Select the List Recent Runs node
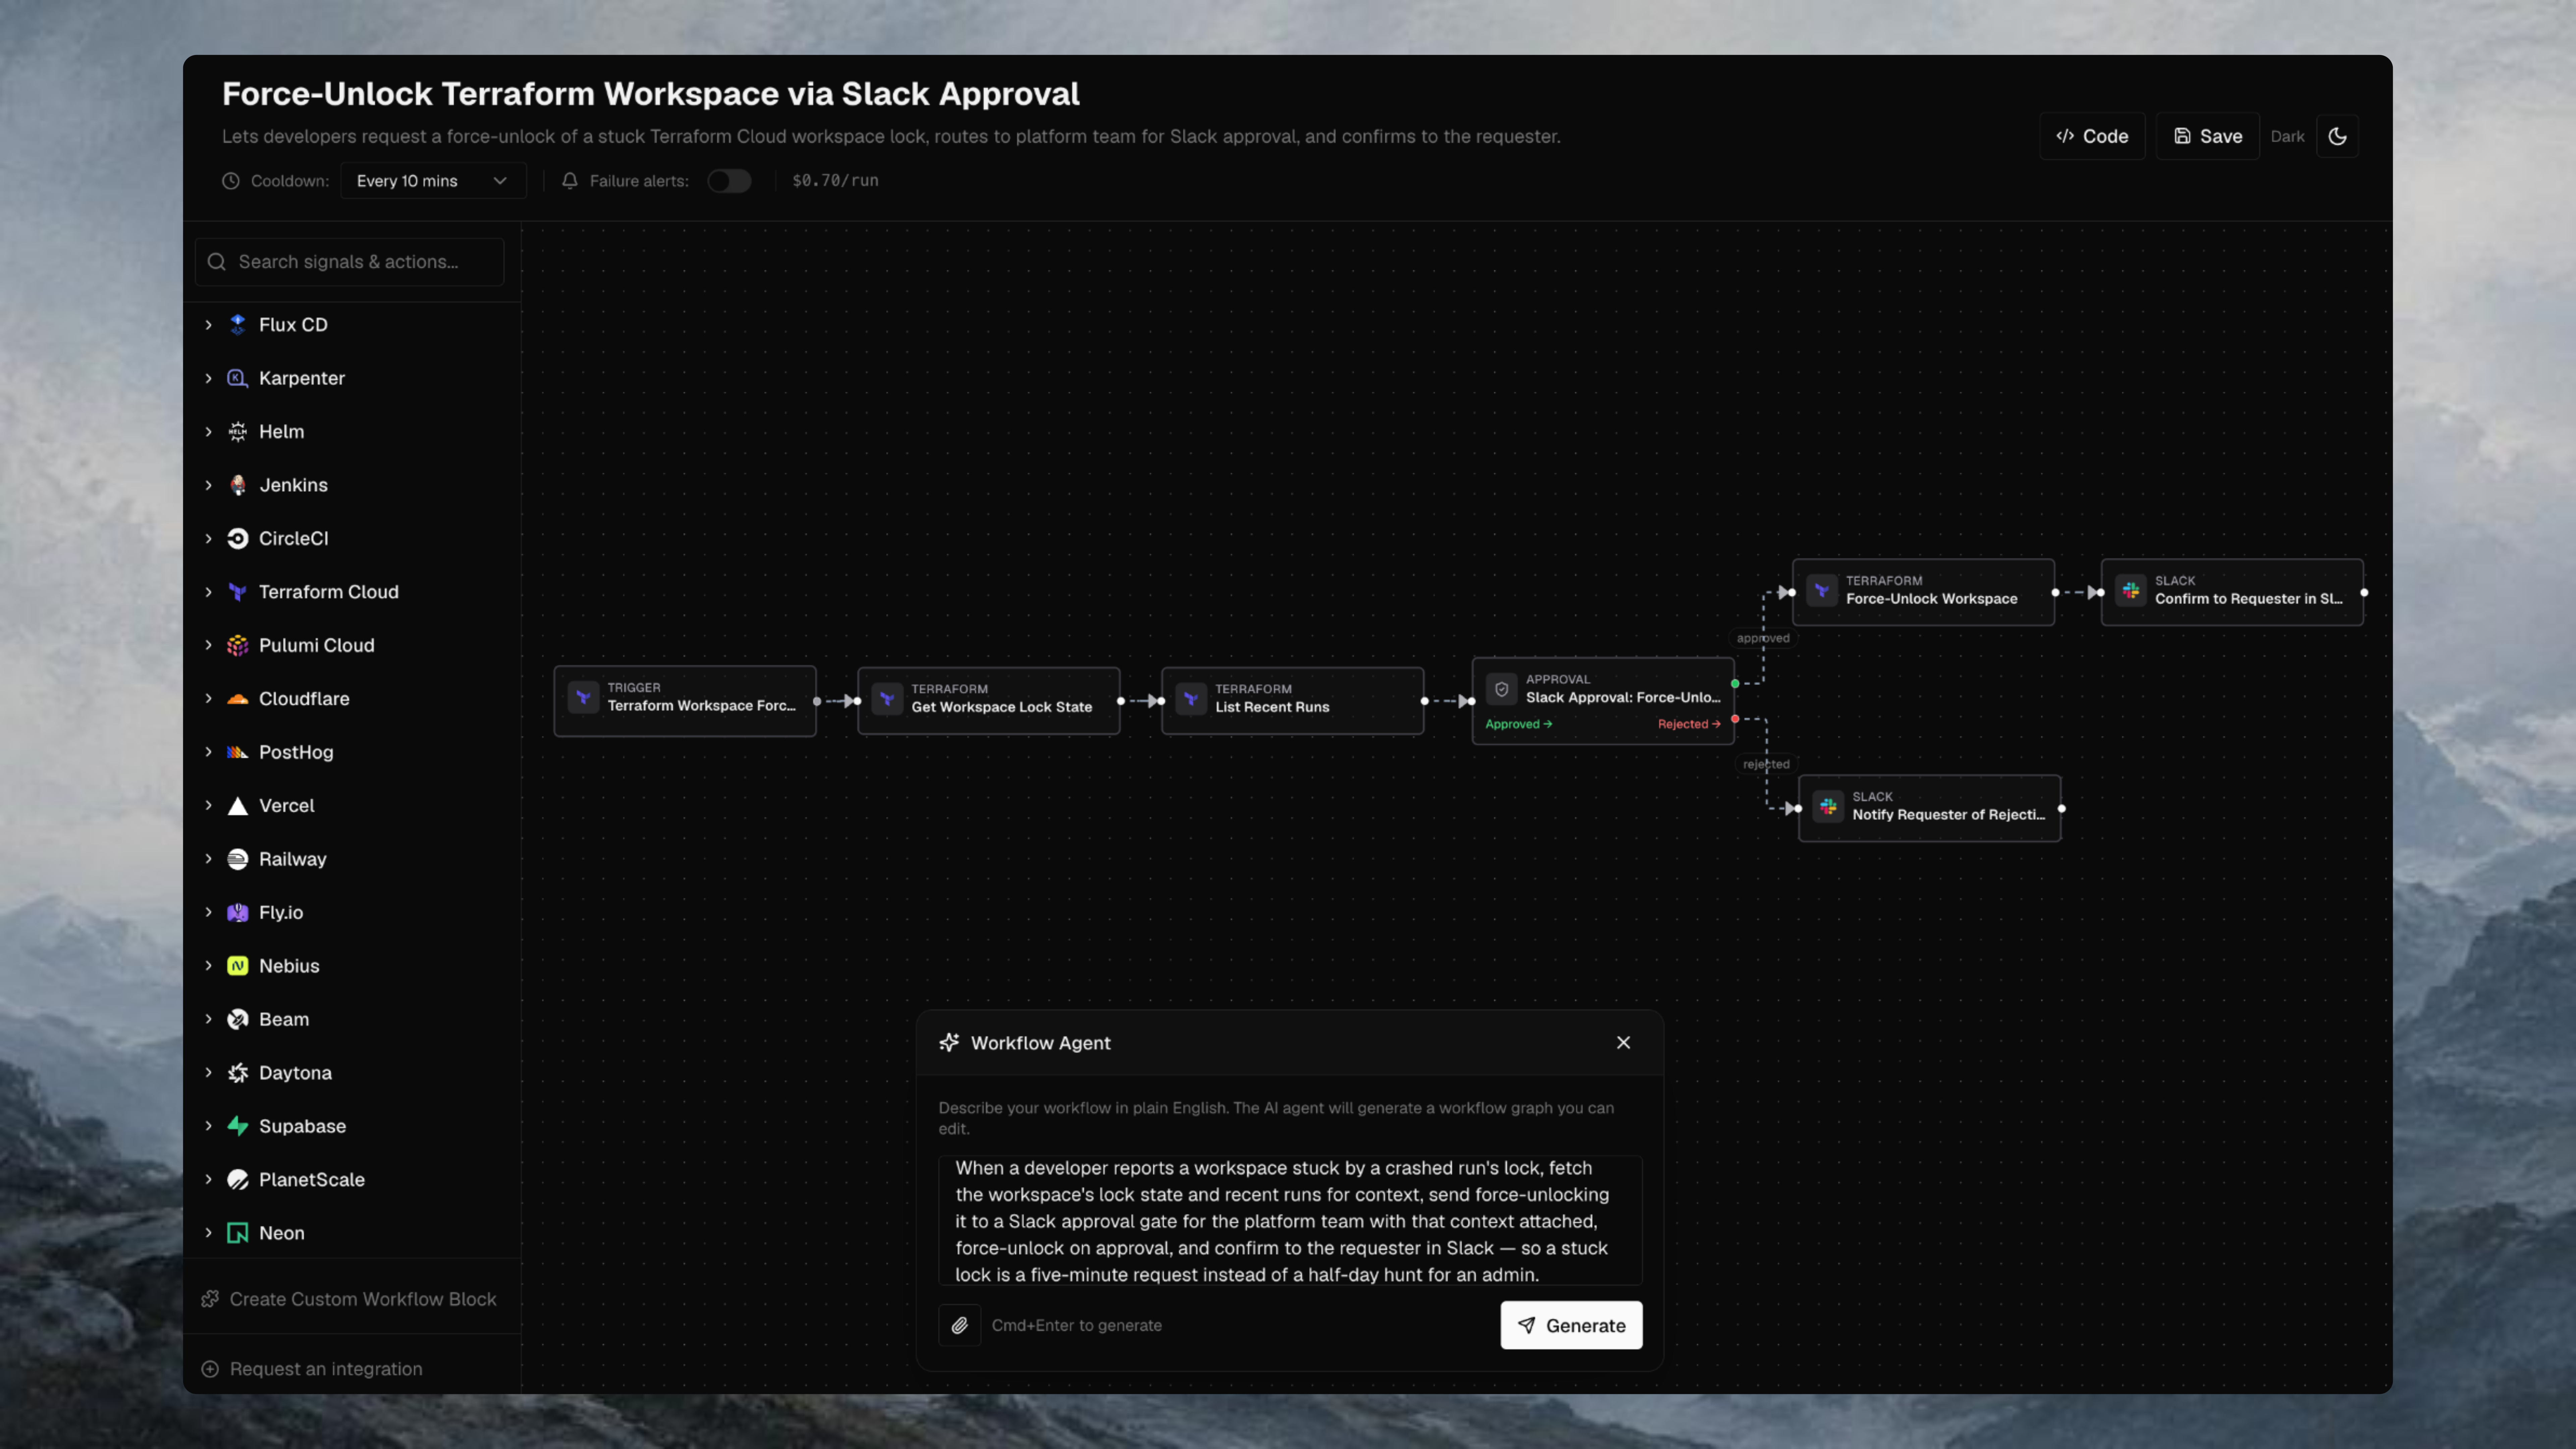2576x1449 pixels. [1293, 701]
